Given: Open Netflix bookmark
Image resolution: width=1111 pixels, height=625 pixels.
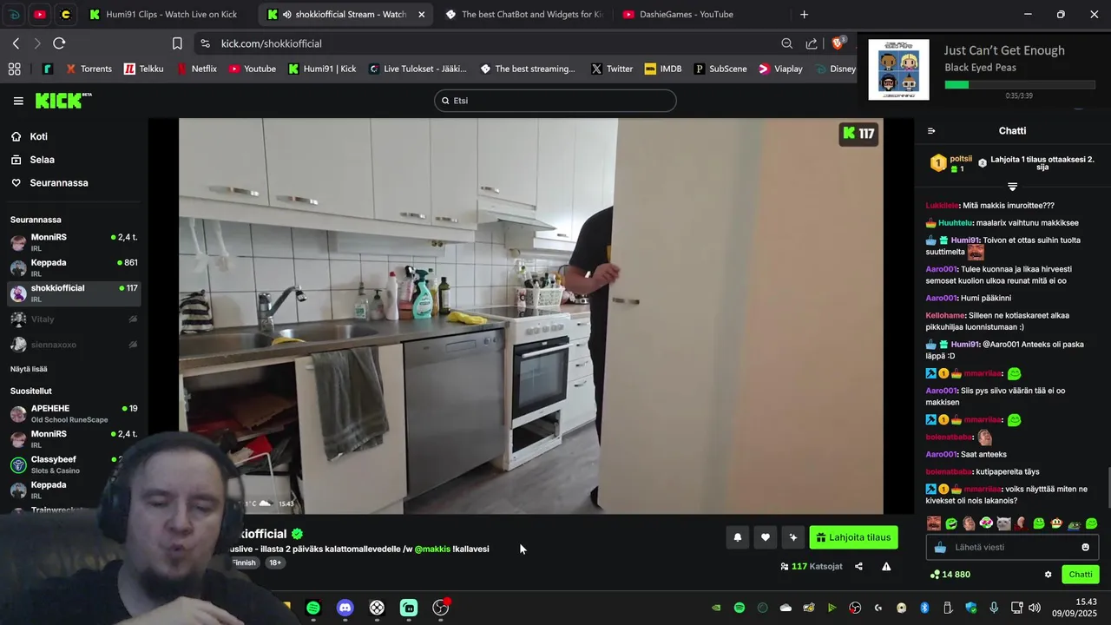Looking at the screenshot, I should (196, 69).
